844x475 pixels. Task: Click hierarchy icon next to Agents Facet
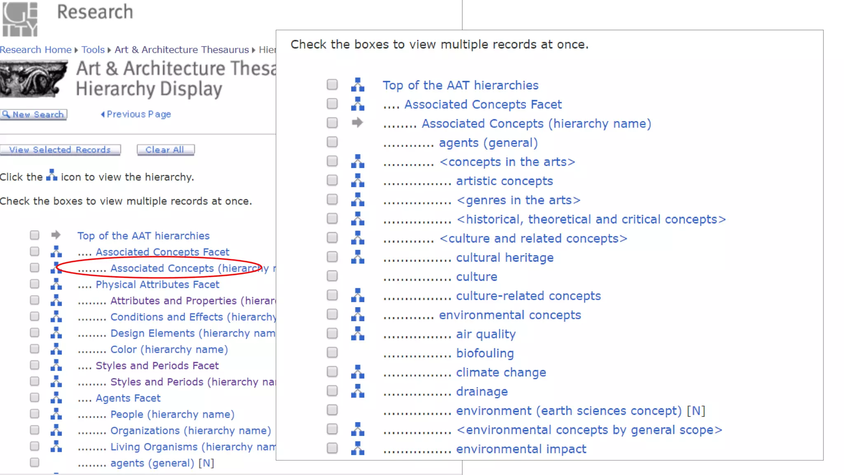tap(56, 398)
